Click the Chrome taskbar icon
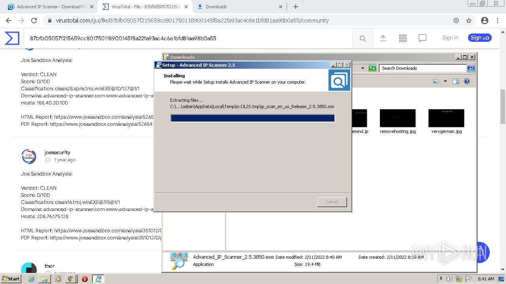This screenshot has width=506, height=284. 70,278
